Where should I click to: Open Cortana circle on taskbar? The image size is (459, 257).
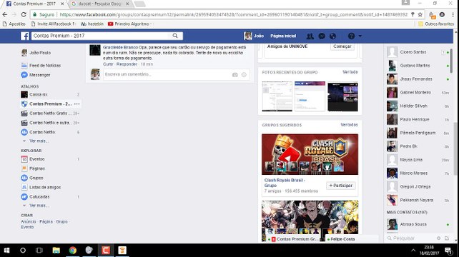(x=23, y=251)
